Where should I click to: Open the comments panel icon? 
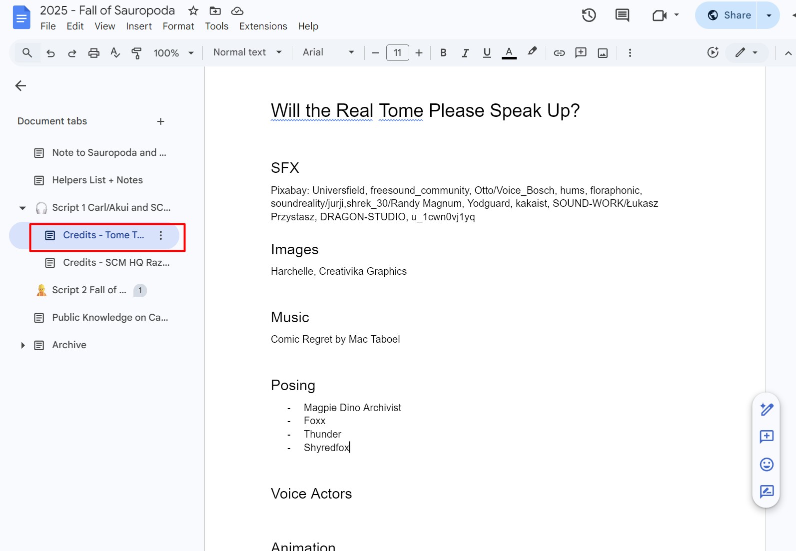point(622,15)
